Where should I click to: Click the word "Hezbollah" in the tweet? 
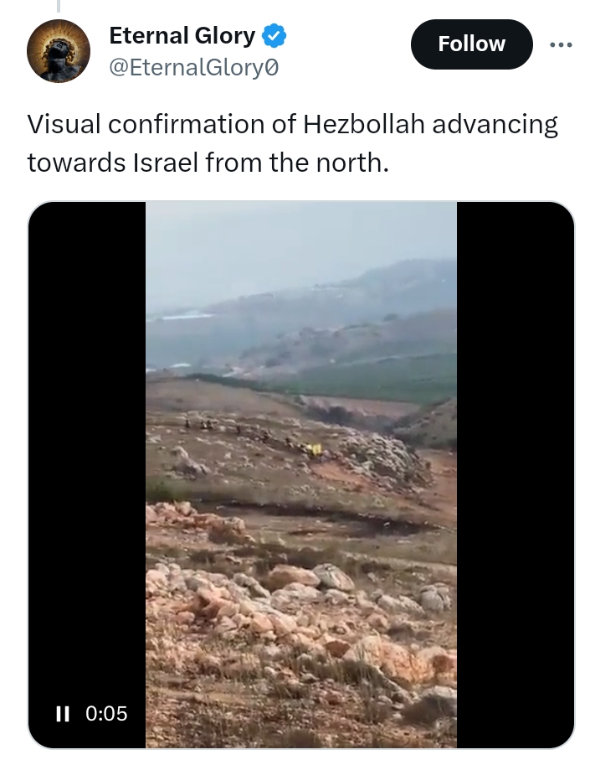[x=364, y=124]
